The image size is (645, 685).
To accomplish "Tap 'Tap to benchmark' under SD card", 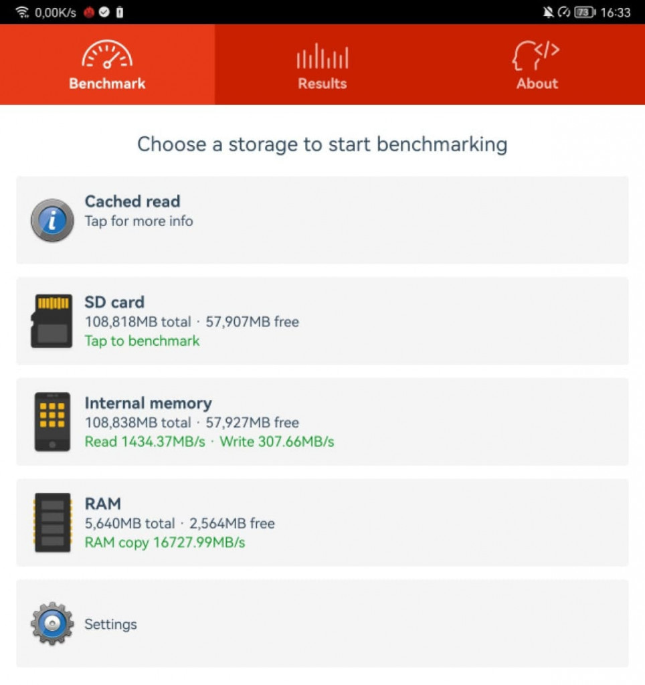I will (142, 340).
